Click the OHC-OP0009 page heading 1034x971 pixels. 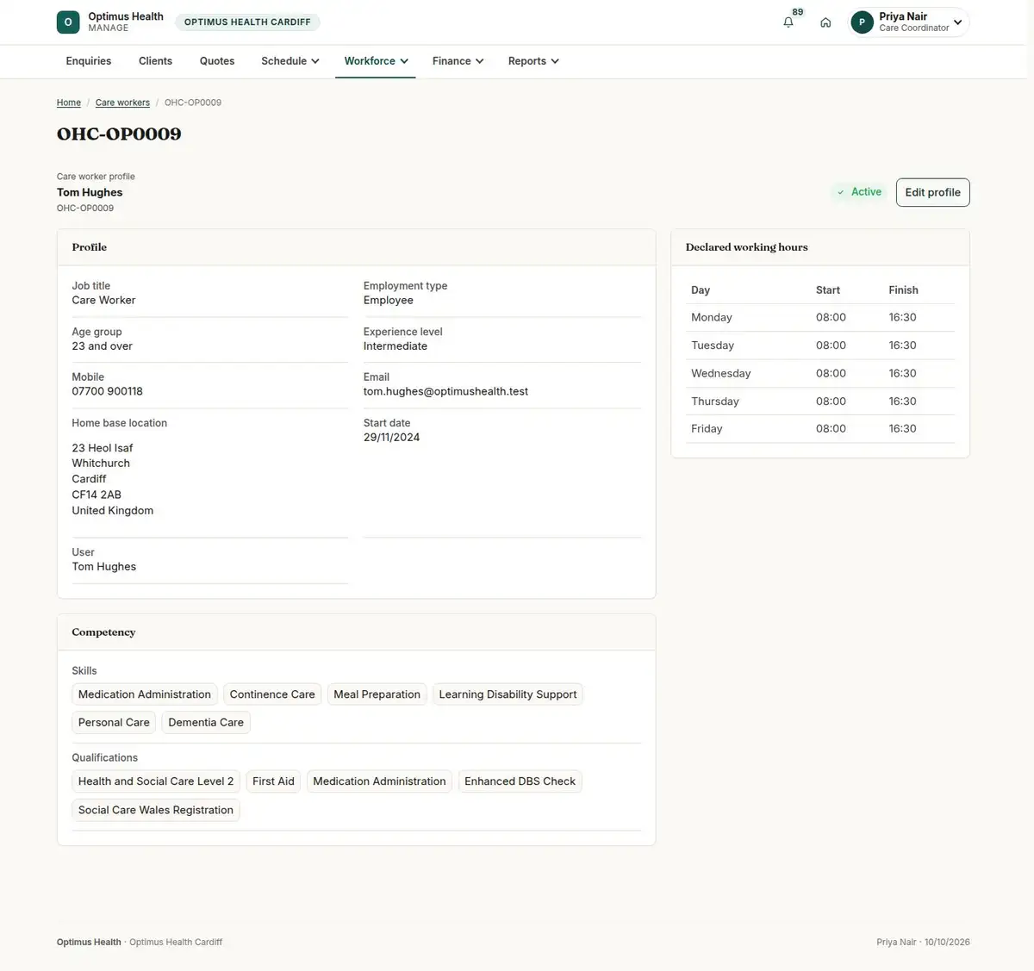click(119, 134)
